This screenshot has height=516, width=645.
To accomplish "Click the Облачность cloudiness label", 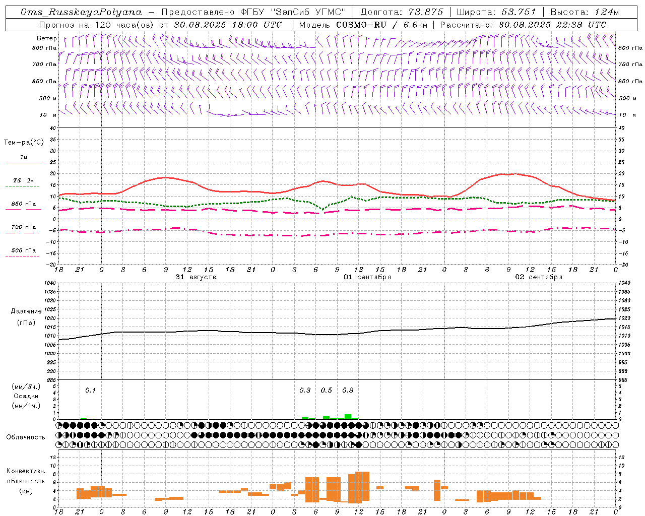I will 26,437.
